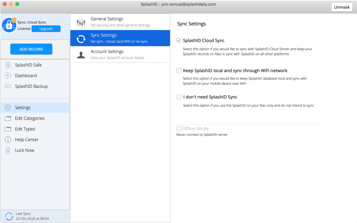
Task: Enable Keep SplashID local WiFi sync checkbox
Action: (179, 70)
